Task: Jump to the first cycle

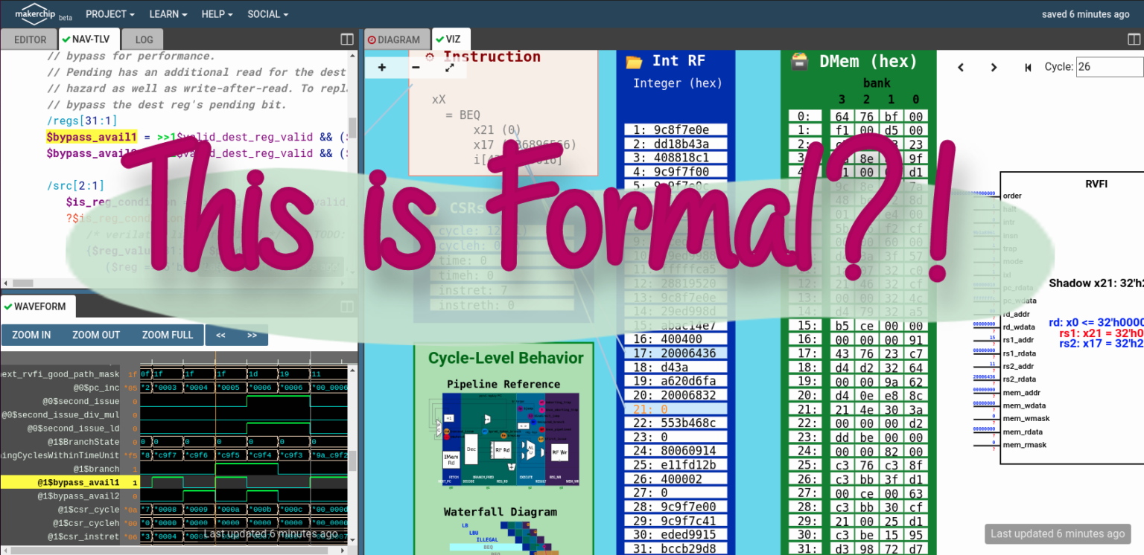Action: pos(1028,67)
